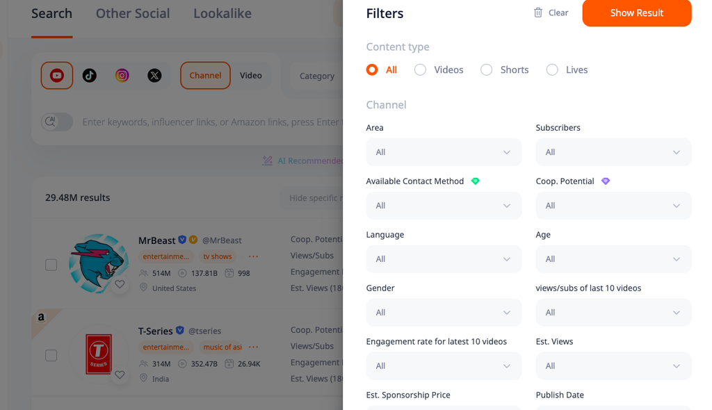Switch to the Lookalike tab
712x410 pixels.
[222, 14]
